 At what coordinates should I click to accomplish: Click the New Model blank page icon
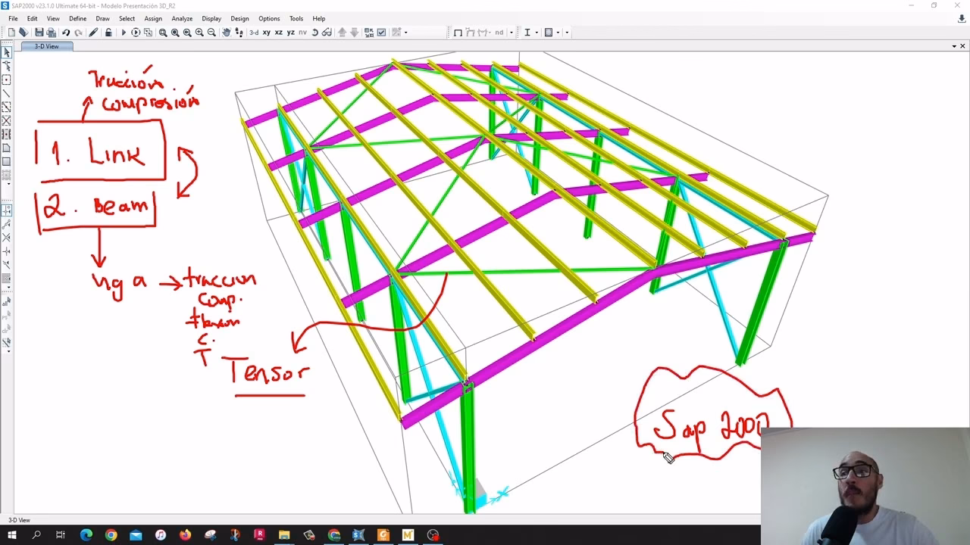point(11,33)
